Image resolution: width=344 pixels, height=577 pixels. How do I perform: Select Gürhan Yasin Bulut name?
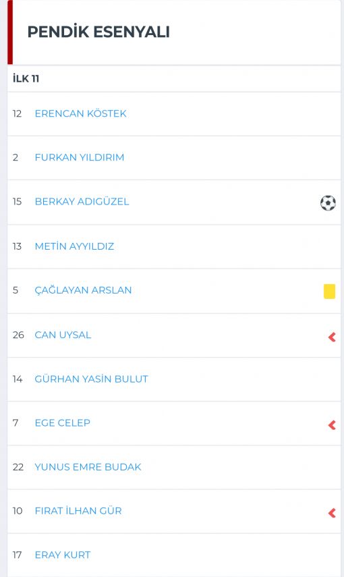91,379
